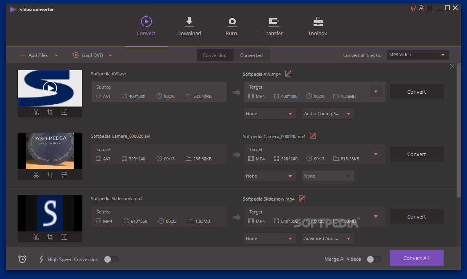Screen dimensions: 467x279
Task: Edit Softpedia Camera_000020.mp4 output name
Action: [313, 136]
